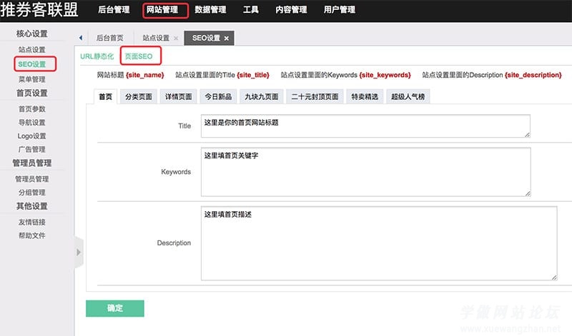572x336 pixels.
Task: Open 菜单管理 from the sidebar
Action: (31, 79)
